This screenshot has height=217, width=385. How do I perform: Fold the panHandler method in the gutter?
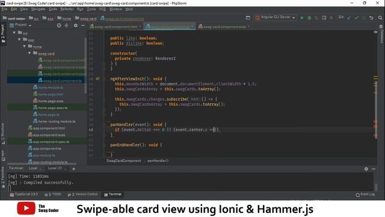coord(104,125)
